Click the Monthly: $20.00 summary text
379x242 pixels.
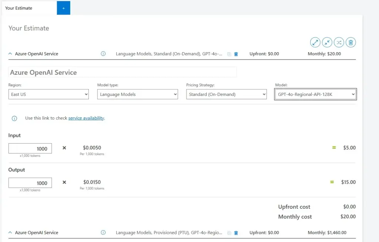[324, 54]
